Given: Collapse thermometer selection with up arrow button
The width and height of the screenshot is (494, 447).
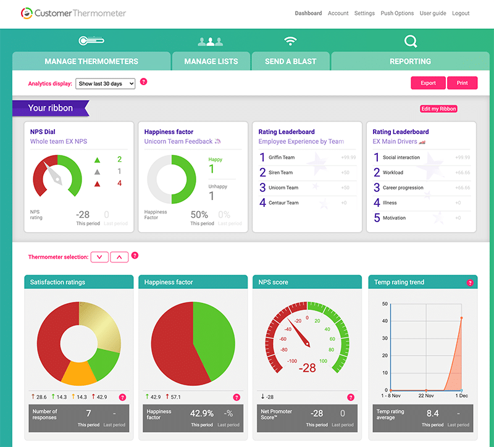Looking at the screenshot, I should pyautogui.click(x=119, y=257).
